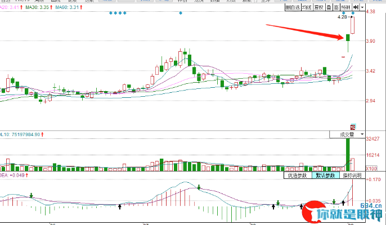
Task: Click the MA20 3.41 indicator label
Action: [10, 7]
